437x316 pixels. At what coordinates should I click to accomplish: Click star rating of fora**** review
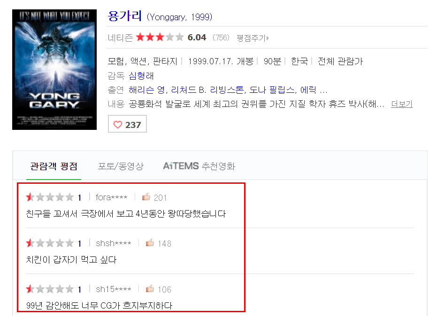pos(50,197)
